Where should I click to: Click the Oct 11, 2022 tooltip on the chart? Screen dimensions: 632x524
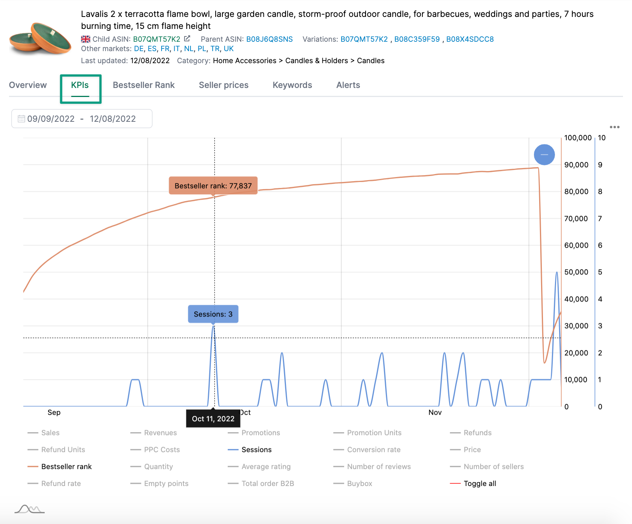pyautogui.click(x=213, y=418)
